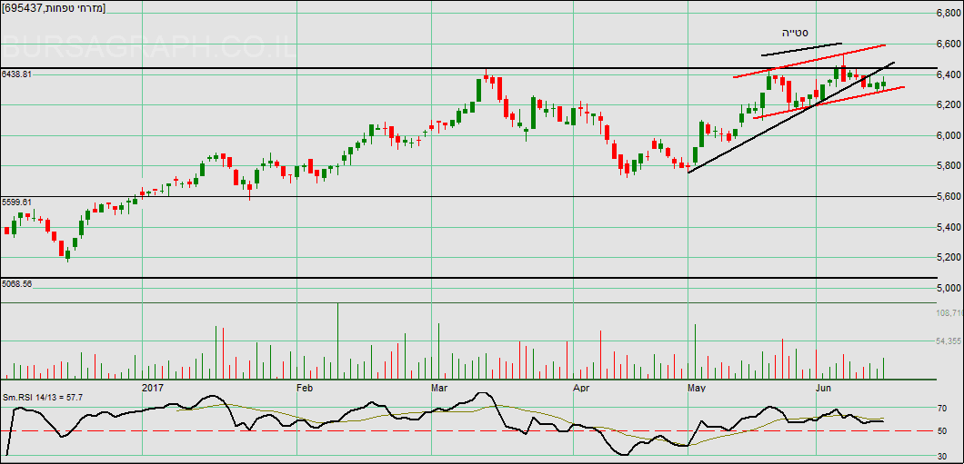Click the 5,600 price axis label

[949, 197]
